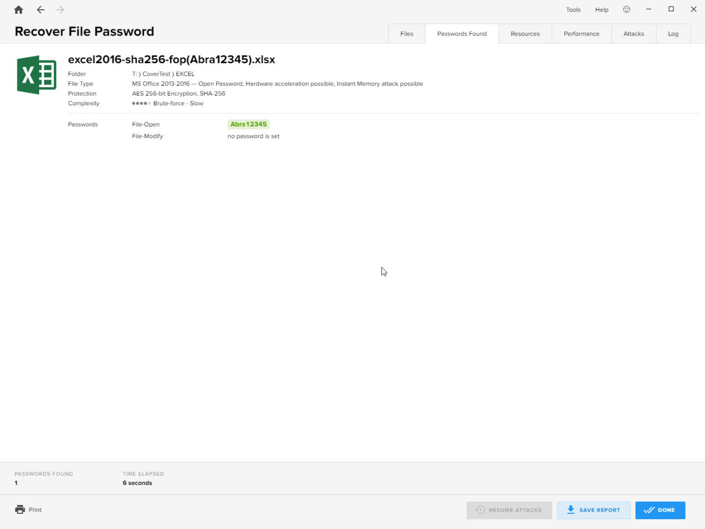The width and height of the screenshot is (705, 529).
Task: Switch to the Performance tab
Action: (581, 33)
